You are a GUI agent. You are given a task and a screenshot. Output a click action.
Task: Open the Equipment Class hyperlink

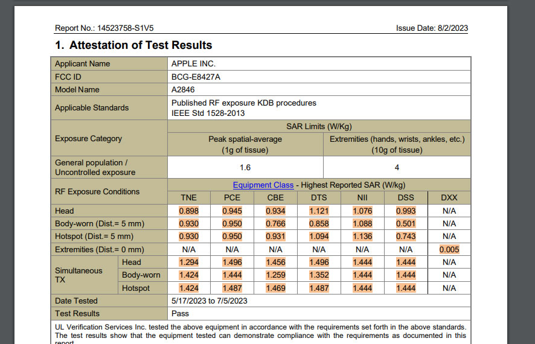263,185
